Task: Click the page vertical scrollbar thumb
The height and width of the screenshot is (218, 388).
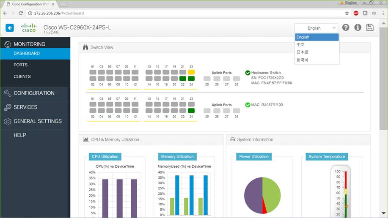Action: click(383, 79)
